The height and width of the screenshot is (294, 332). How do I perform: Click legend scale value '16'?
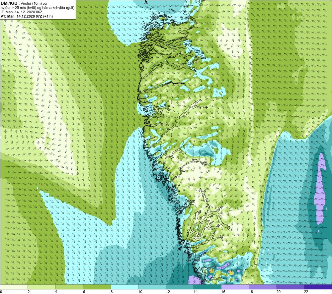pyautogui.click(x=223, y=292)
